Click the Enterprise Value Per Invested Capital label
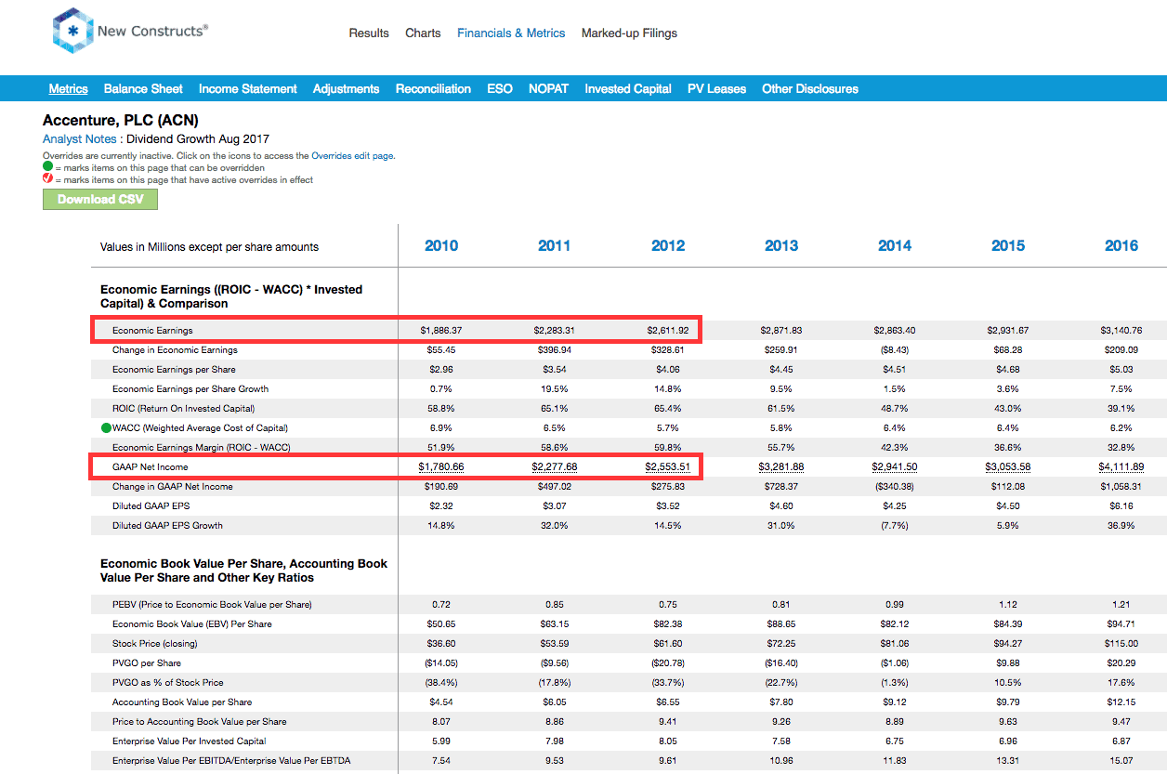Screen dimensions: 1167x774 pyautogui.click(x=190, y=741)
